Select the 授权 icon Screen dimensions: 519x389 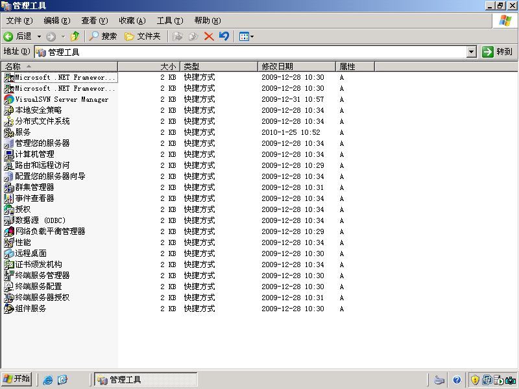[8, 209]
